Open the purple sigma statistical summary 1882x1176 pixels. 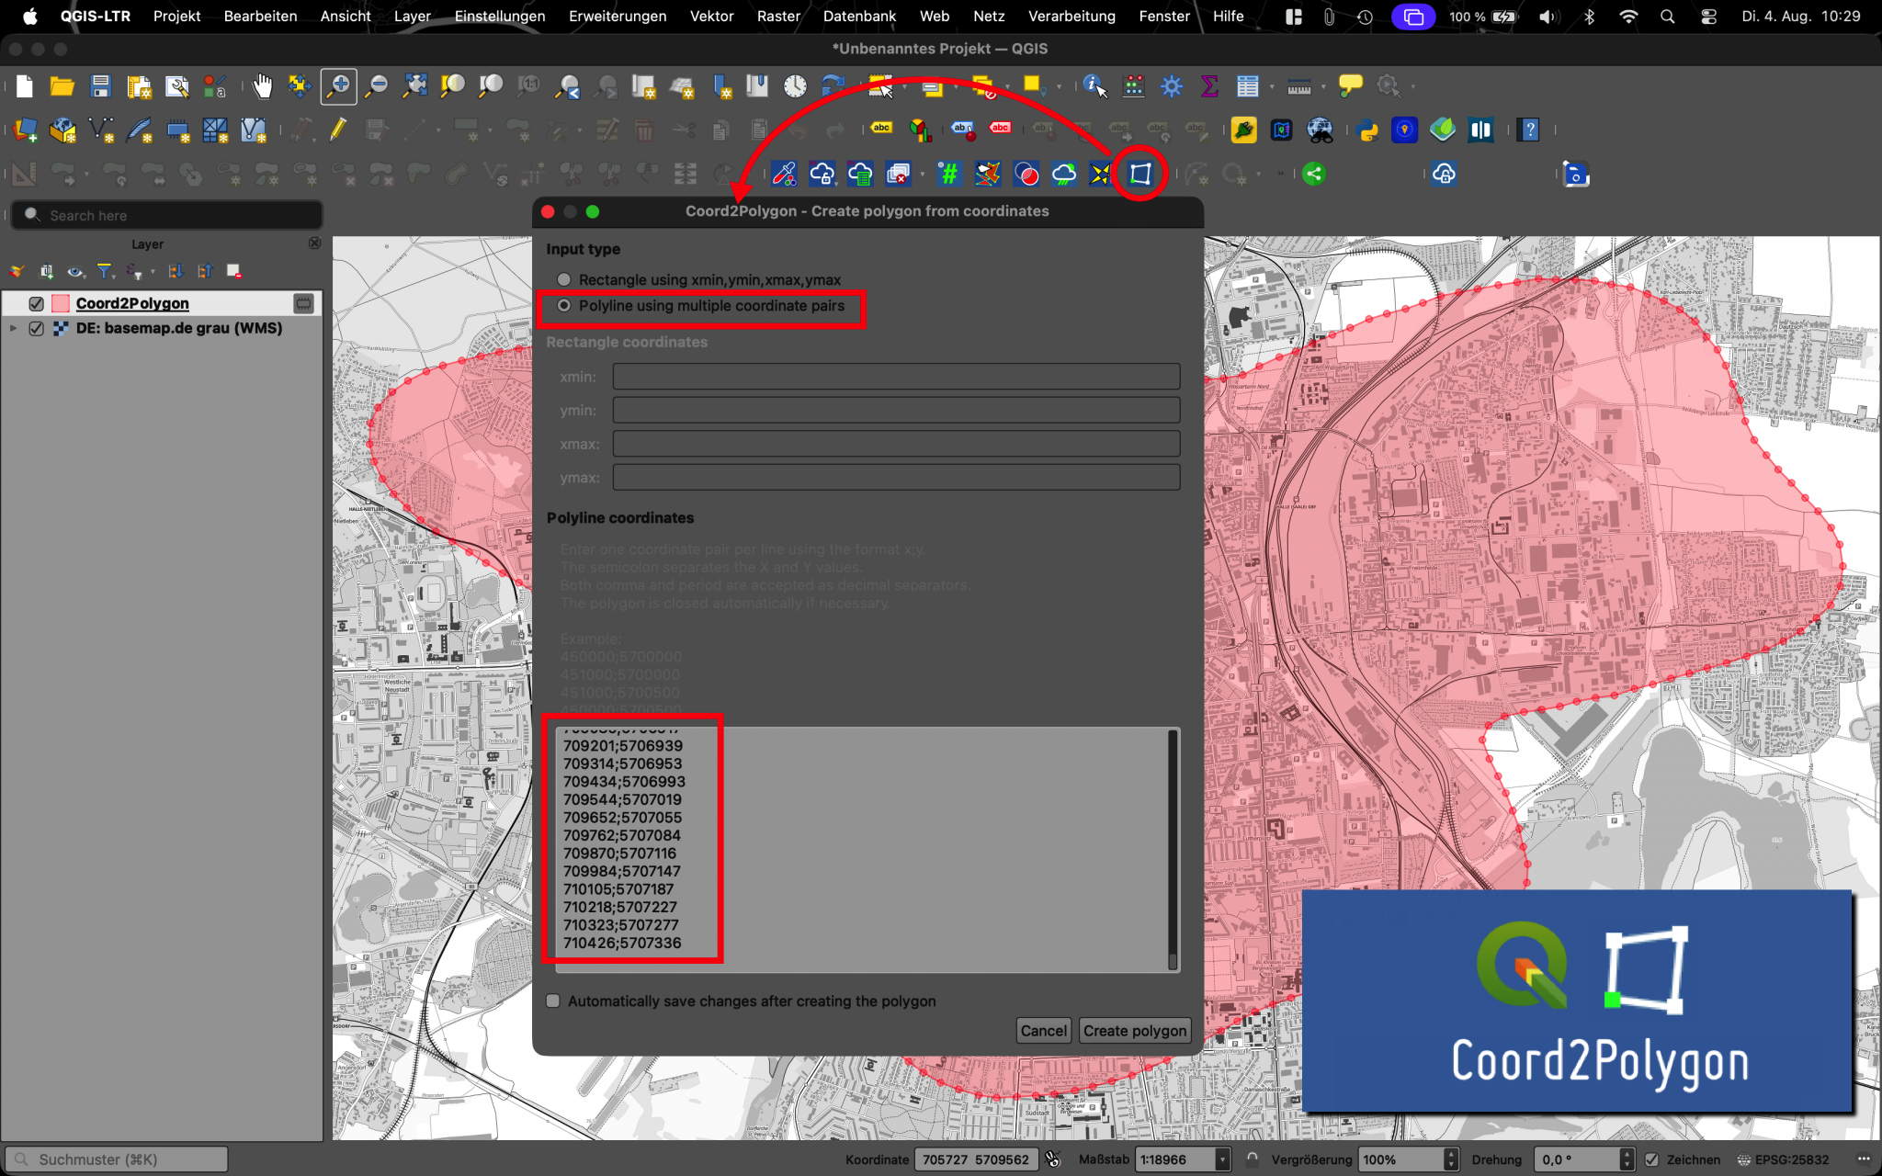coord(1209,86)
